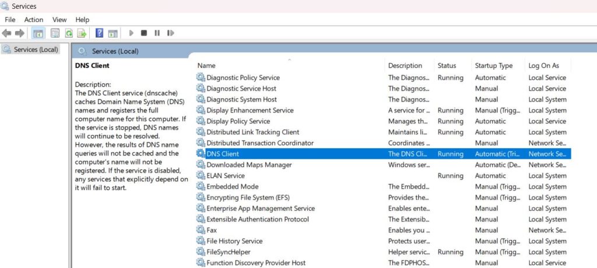Image resolution: width=597 pixels, height=268 pixels.
Task: Stop the service with the Stop square icon
Action: point(144,33)
